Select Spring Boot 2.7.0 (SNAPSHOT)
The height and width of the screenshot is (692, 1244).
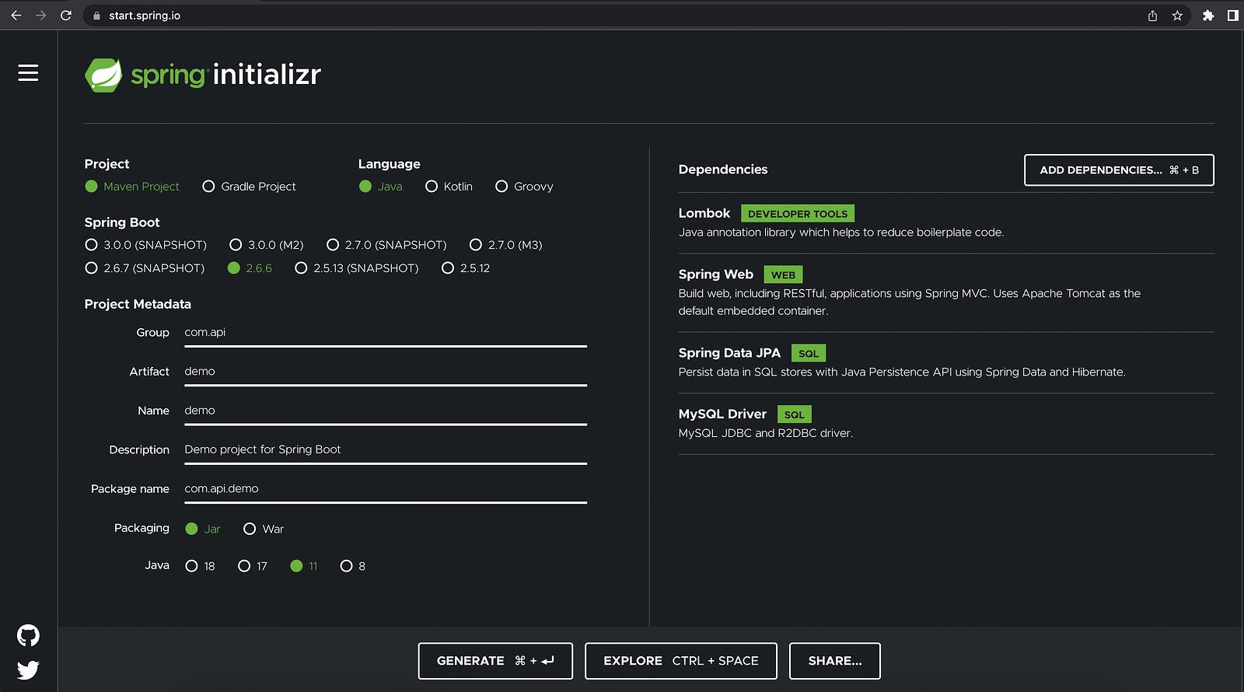tap(387, 245)
